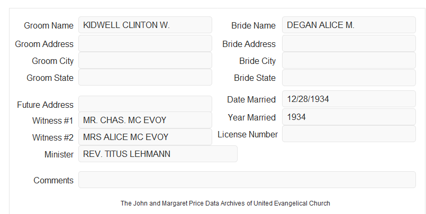Click the empty License Number field
The height and width of the screenshot is (214, 426).
pos(349,134)
